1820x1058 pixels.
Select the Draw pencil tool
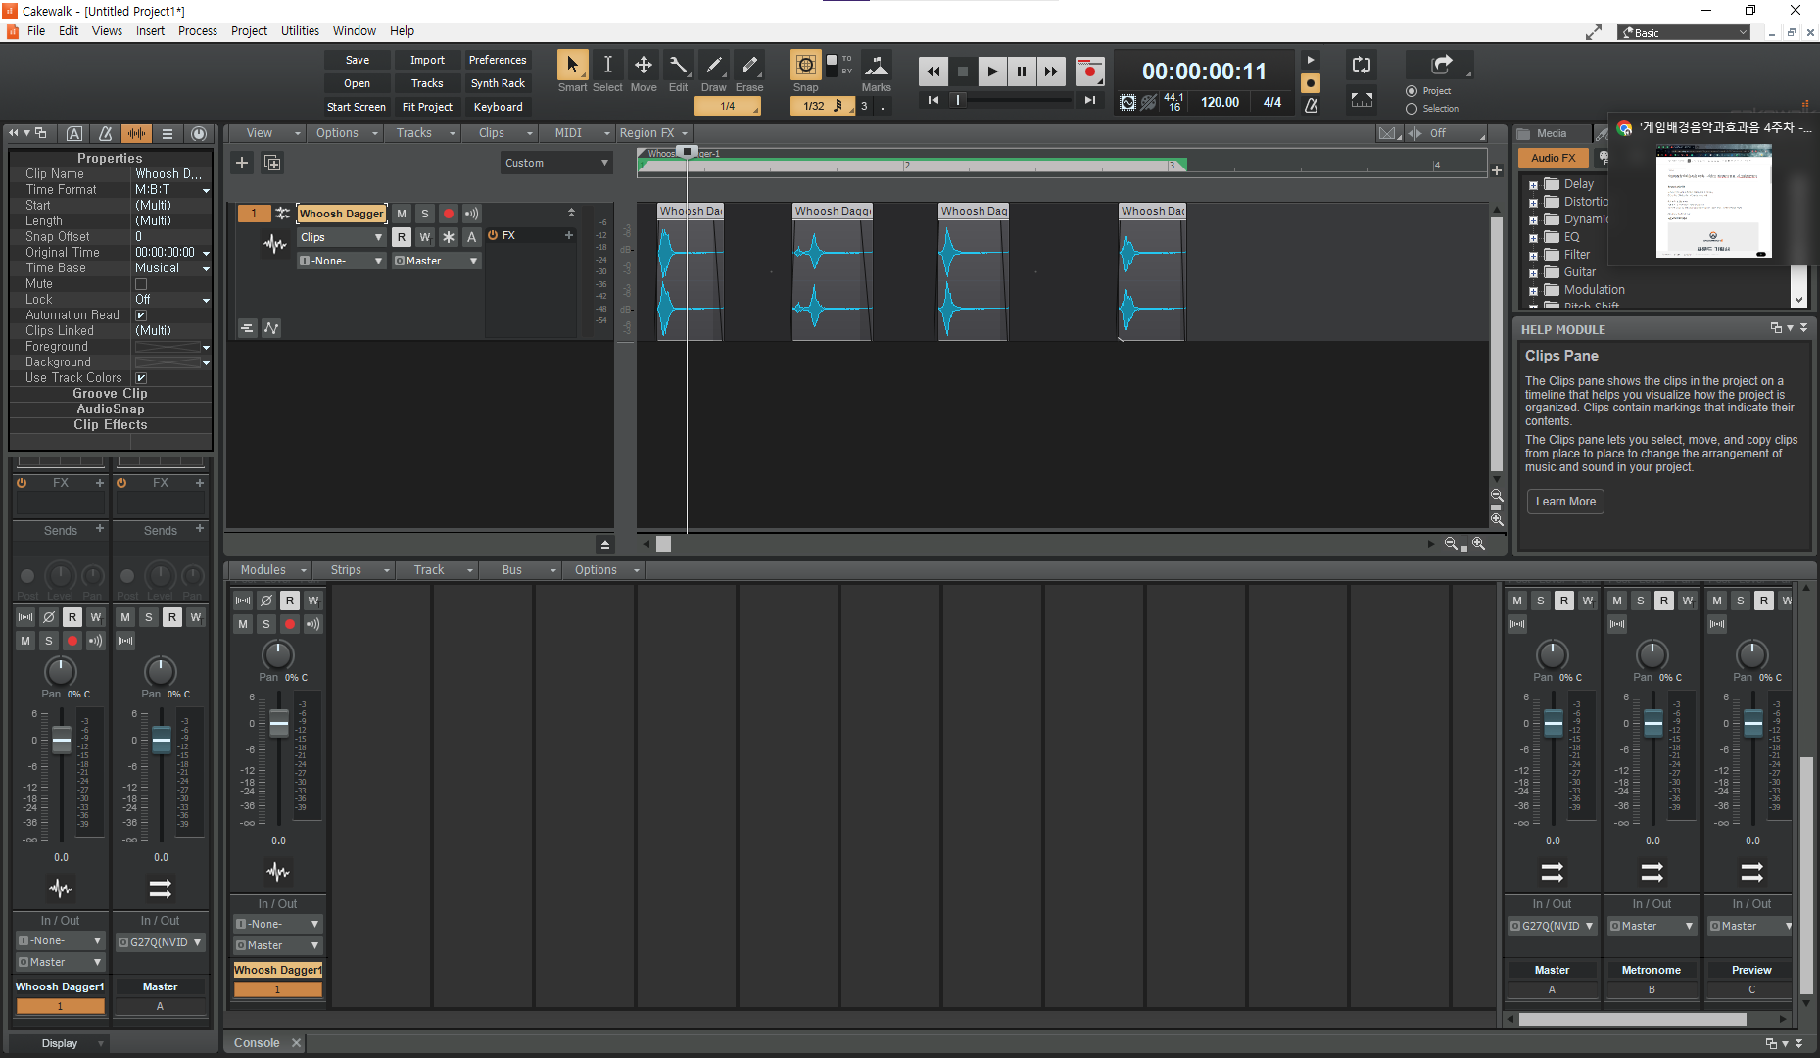714,66
